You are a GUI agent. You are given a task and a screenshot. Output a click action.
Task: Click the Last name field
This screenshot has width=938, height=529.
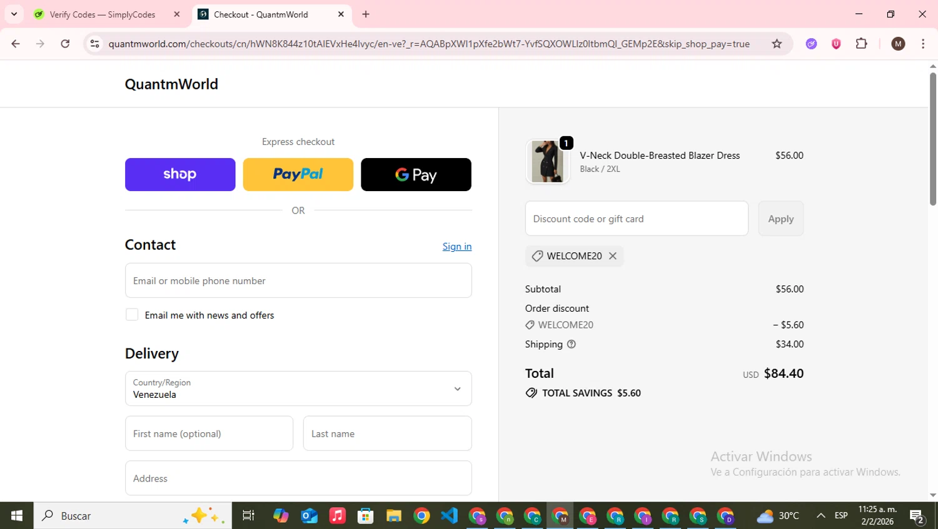[387, 433]
